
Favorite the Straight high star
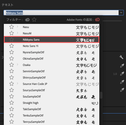[12, 103]
